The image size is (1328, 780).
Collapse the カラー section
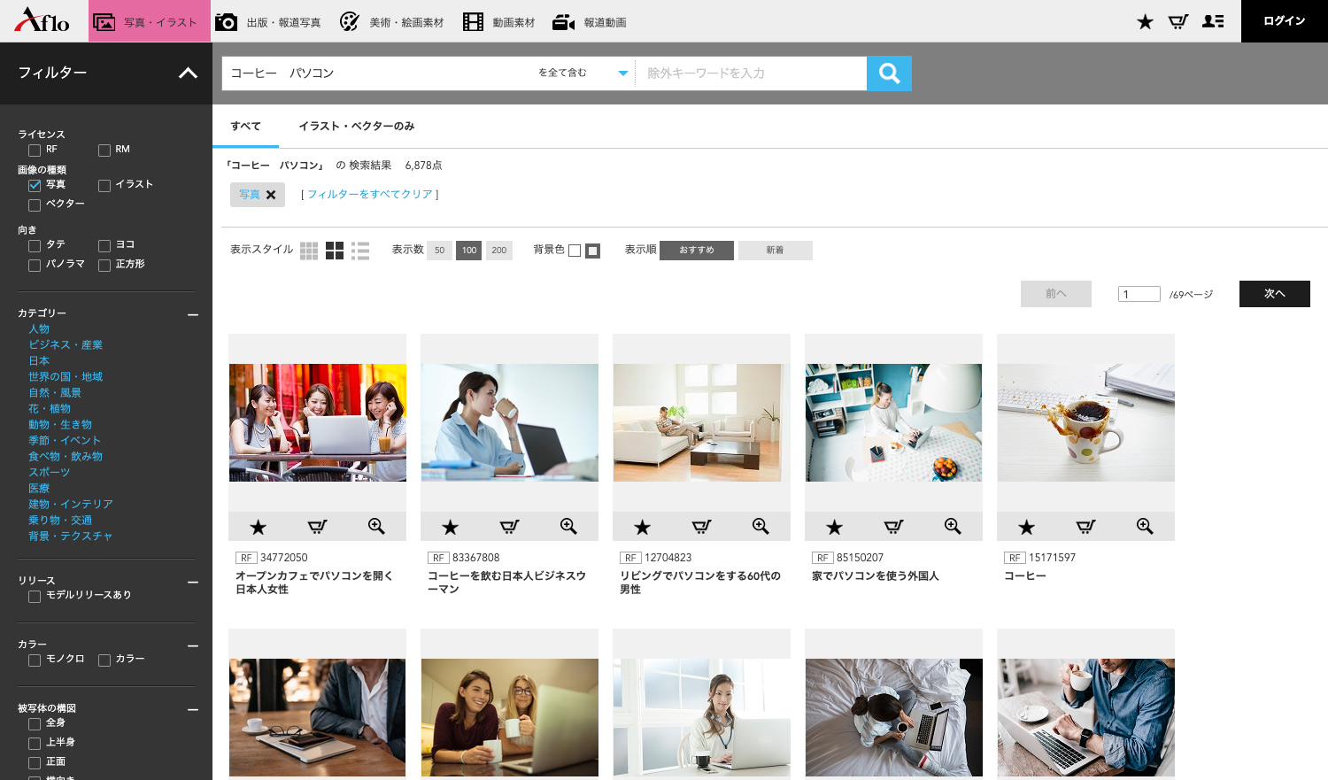tap(193, 645)
